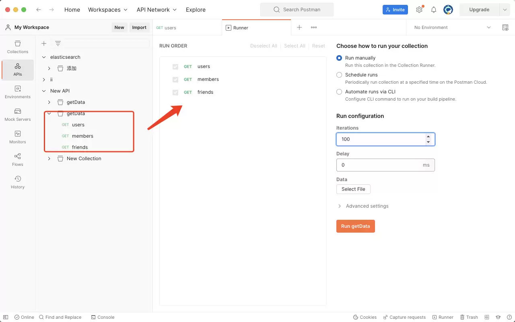Click the plus icon to open new tab
The height and width of the screenshot is (322, 515).
click(x=299, y=27)
